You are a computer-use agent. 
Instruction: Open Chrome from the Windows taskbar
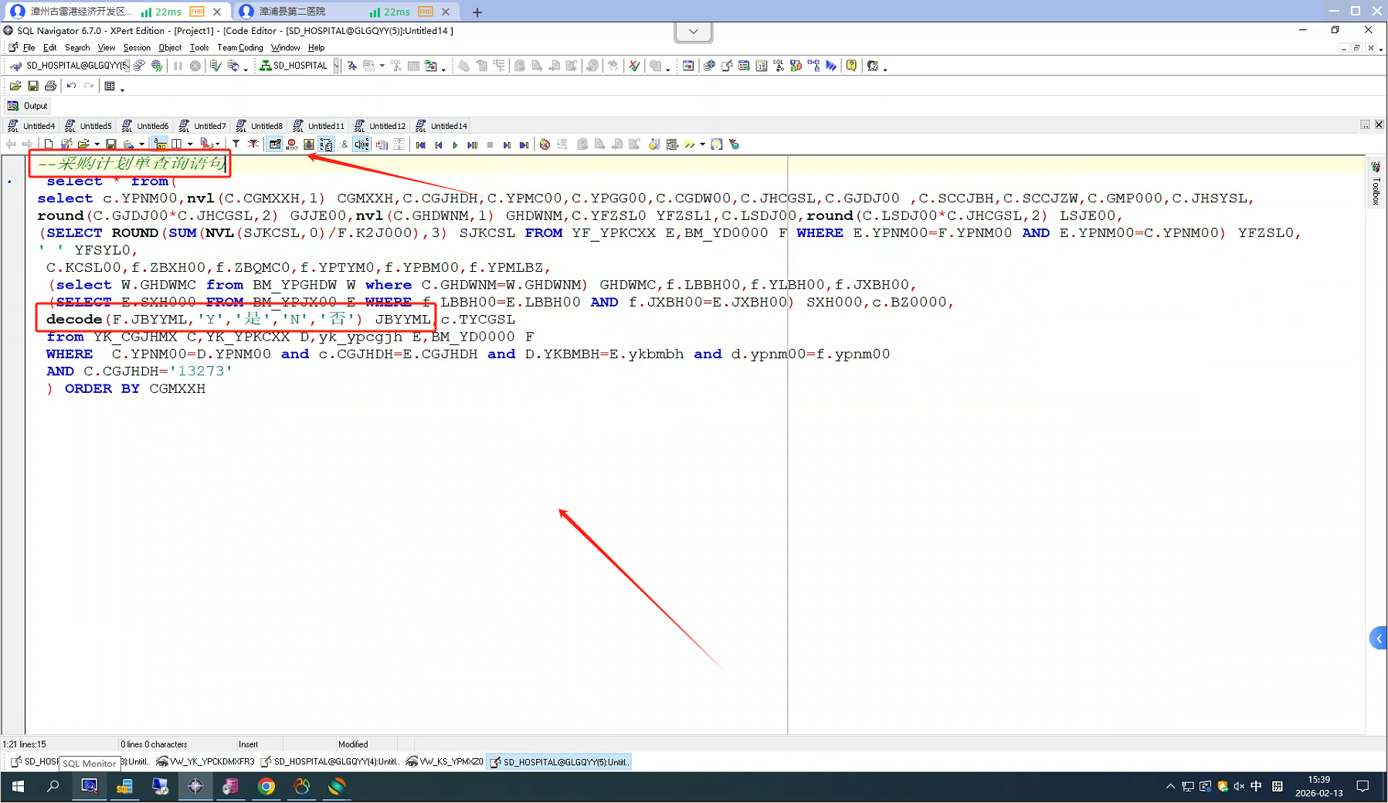[266, 786]
